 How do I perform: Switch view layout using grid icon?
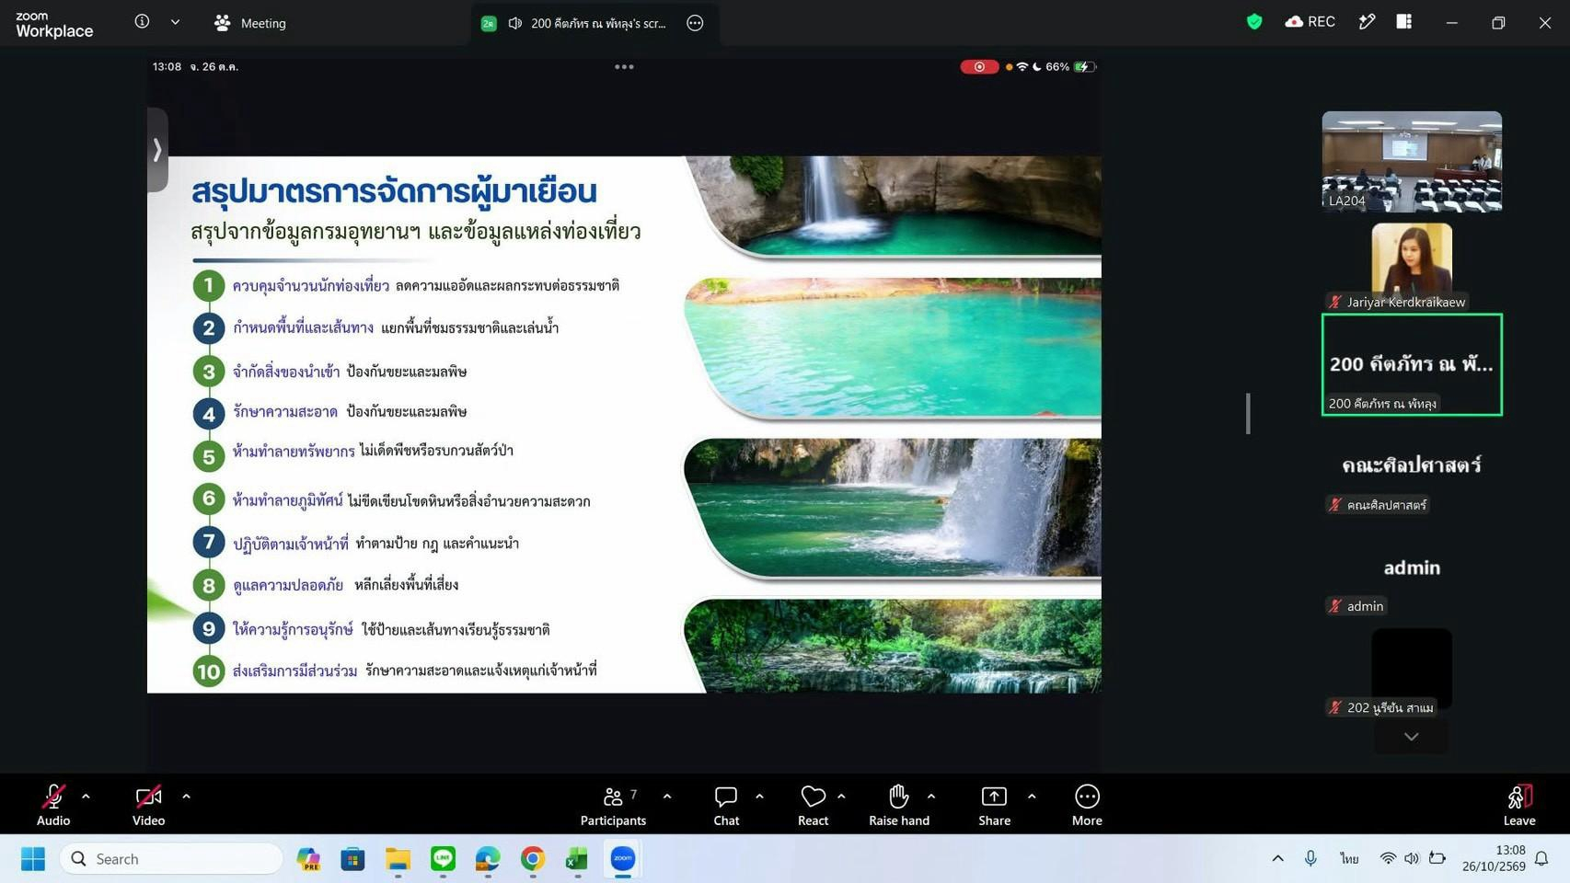[1403, 22]
